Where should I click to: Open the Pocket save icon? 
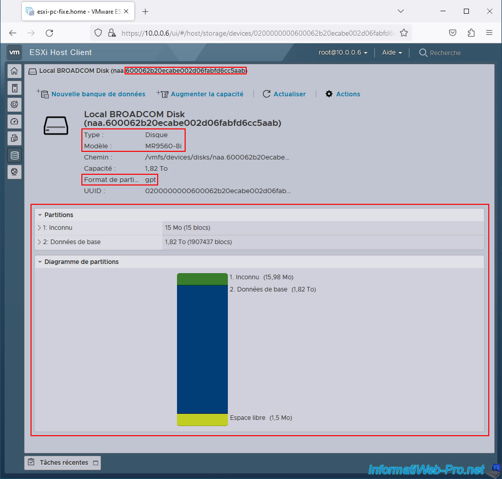(x=452, y=33)
